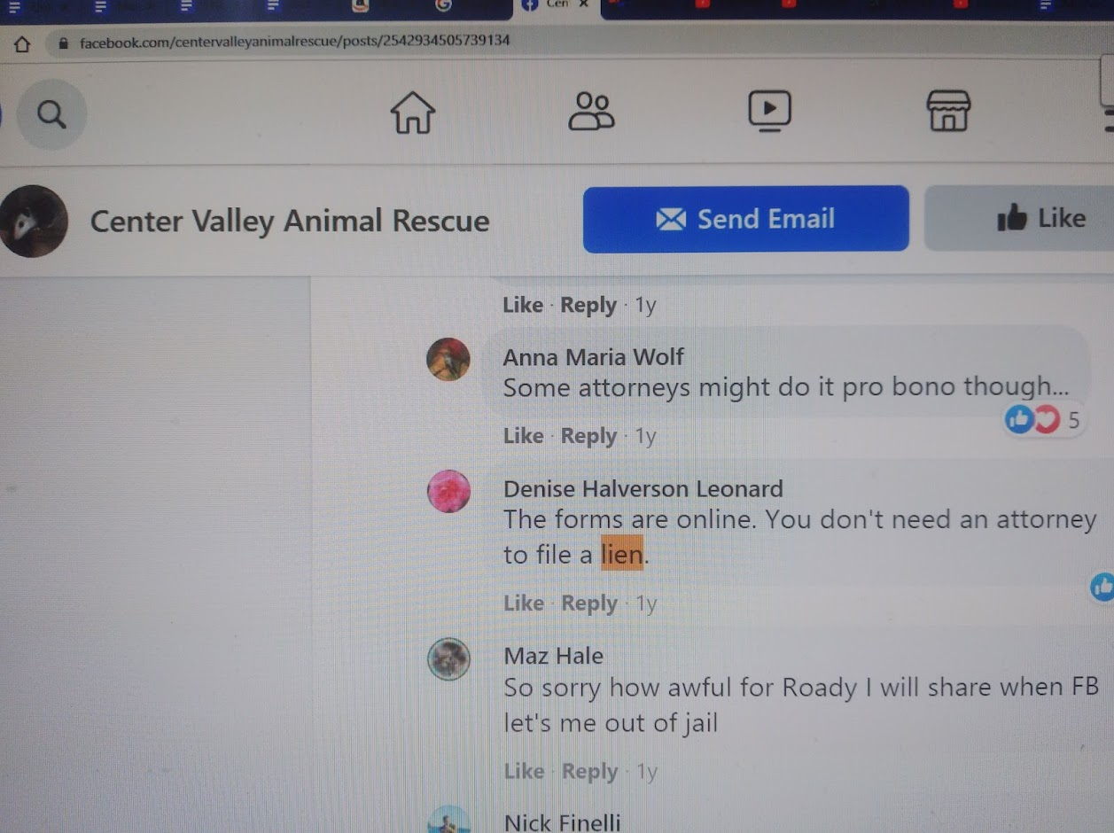Image resolution: width=1114 pixels, height=833 pixels.
Task: Click the Facebook search magnifier icon
Action: [51, 114]
